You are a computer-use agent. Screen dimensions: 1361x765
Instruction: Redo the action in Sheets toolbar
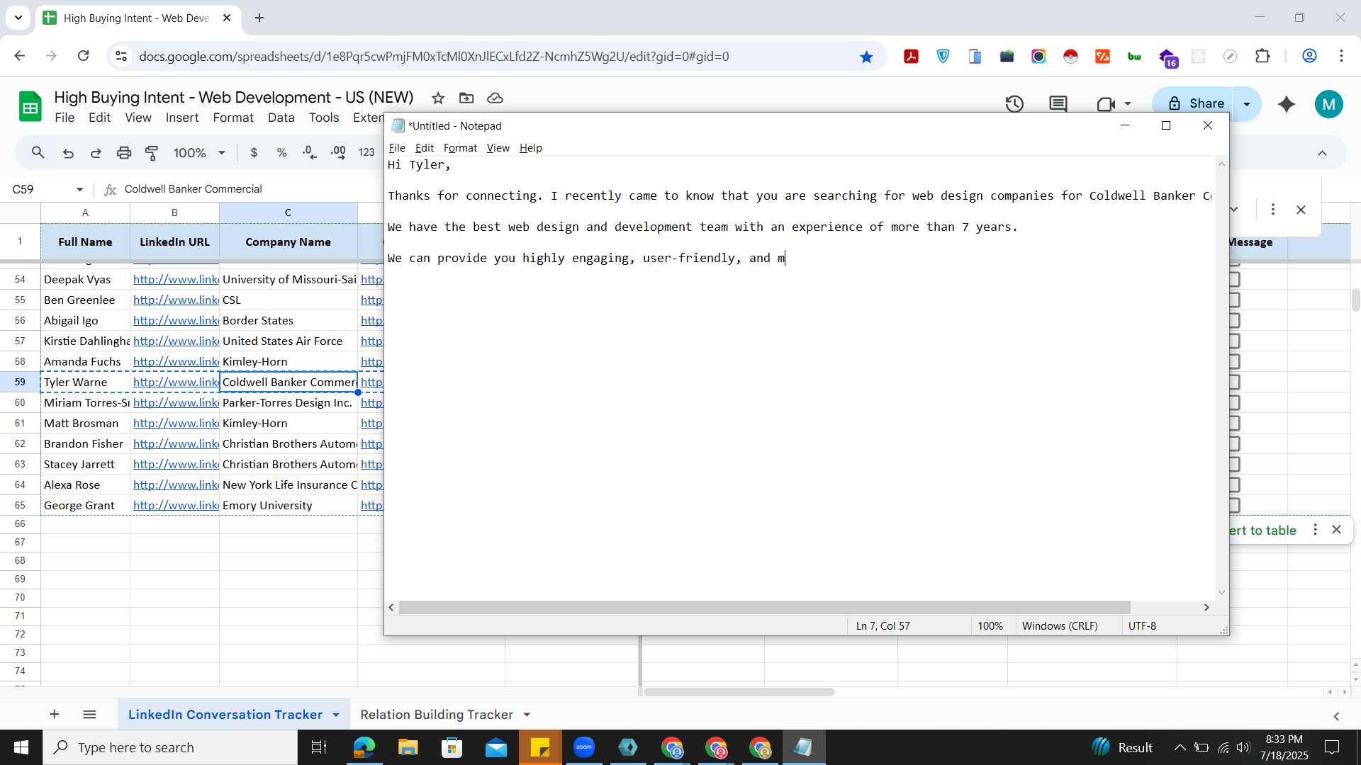click(x=96, y=152)
